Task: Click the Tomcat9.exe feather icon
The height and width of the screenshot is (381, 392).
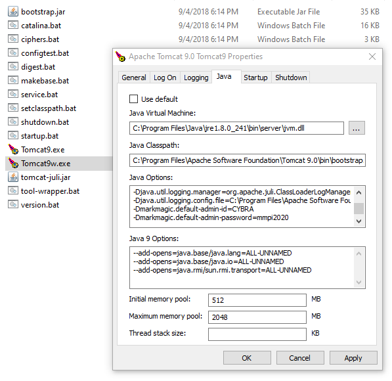Action: coord(13,149)
